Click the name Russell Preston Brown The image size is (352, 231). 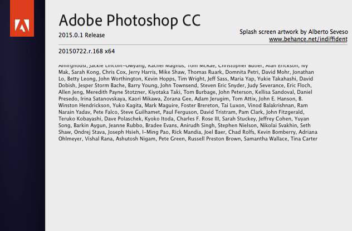click(x=214, y=139)
